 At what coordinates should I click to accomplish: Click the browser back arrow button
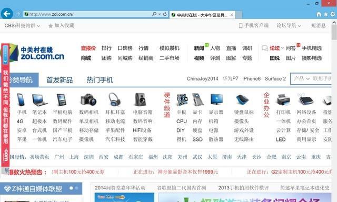7,14
